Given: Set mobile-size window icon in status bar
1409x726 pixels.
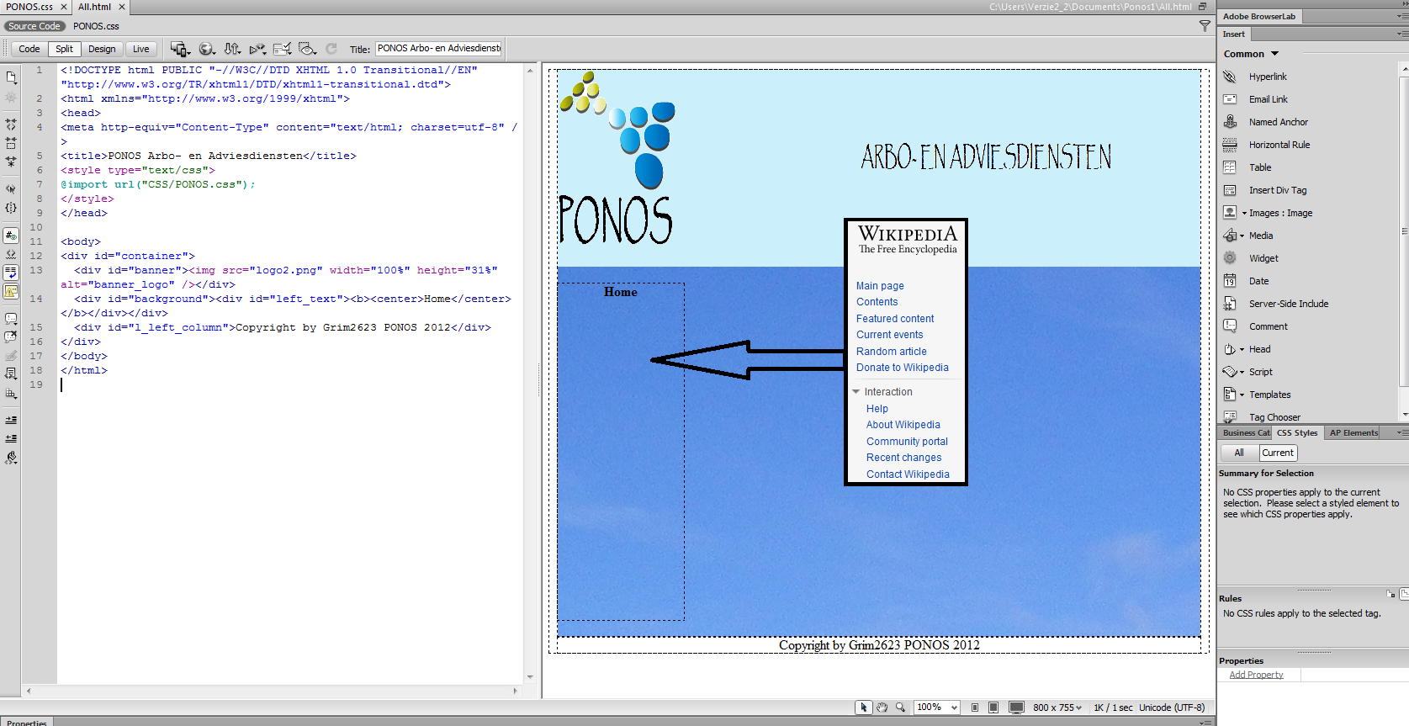Looking at the screenshot, I should point(975,707).
